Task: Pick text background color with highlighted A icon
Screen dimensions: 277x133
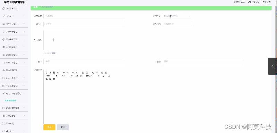Action: point(81,76)
